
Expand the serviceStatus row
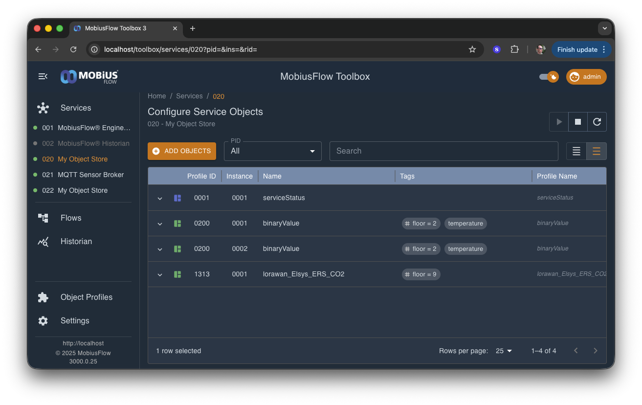[x=160, y=198]
